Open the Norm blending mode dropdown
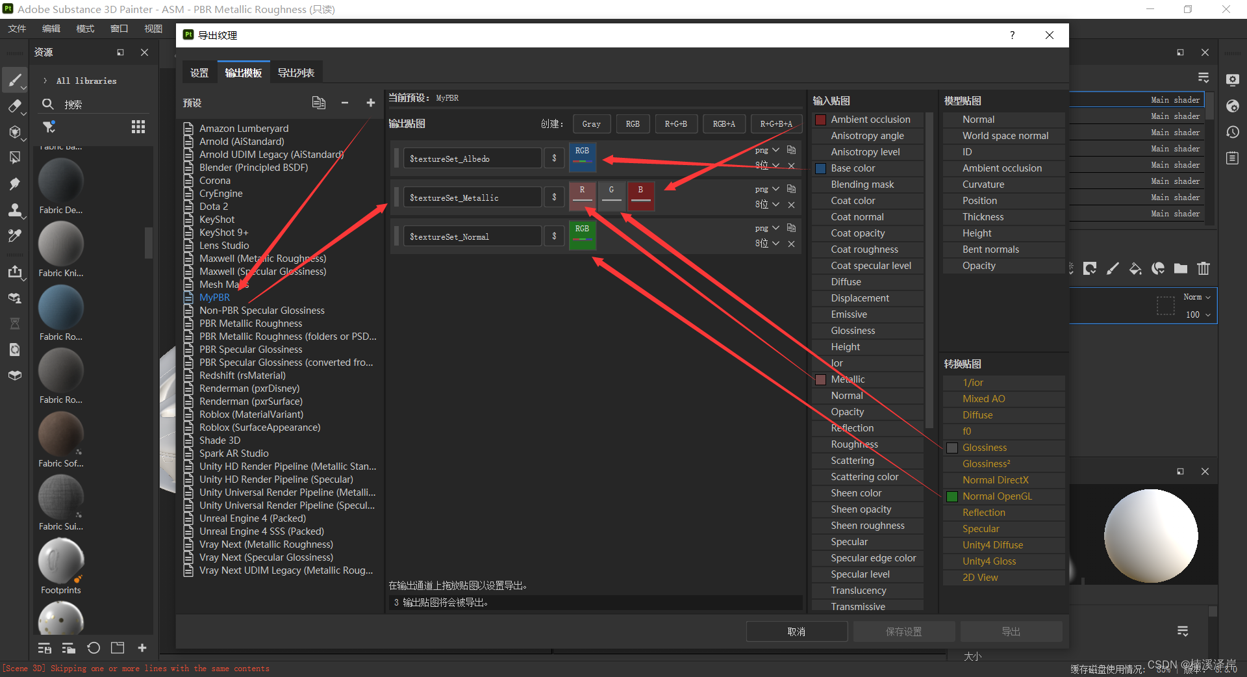The width and height of the screenshot is (1247, 677). (1197, 297)
